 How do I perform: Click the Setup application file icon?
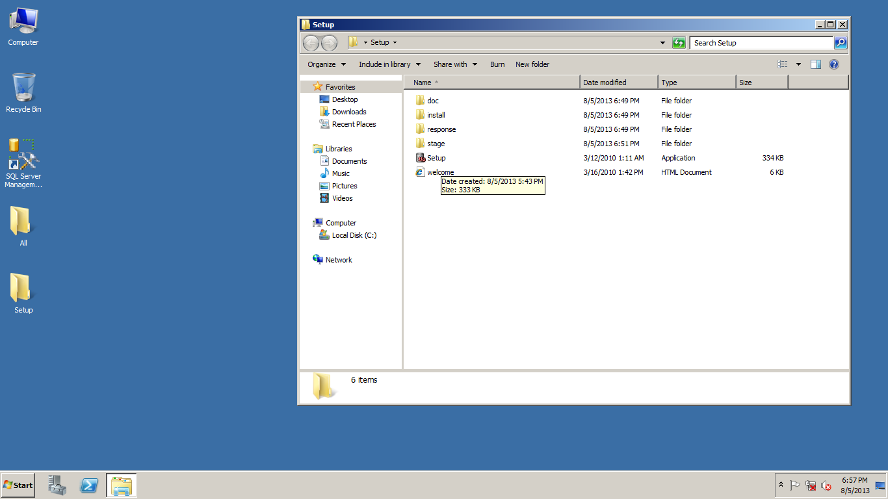tap(421, 158)
